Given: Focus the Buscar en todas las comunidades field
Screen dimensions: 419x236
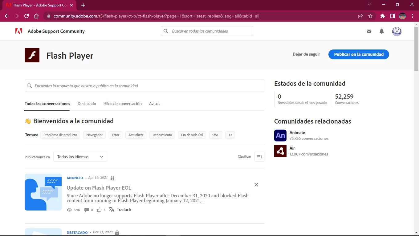Looking at the screenshot, I should click(207, 31).
